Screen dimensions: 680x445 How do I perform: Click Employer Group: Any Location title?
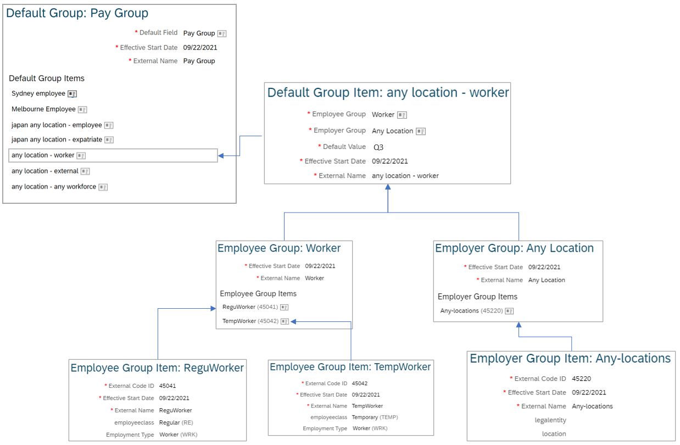[x=514, y=248]
